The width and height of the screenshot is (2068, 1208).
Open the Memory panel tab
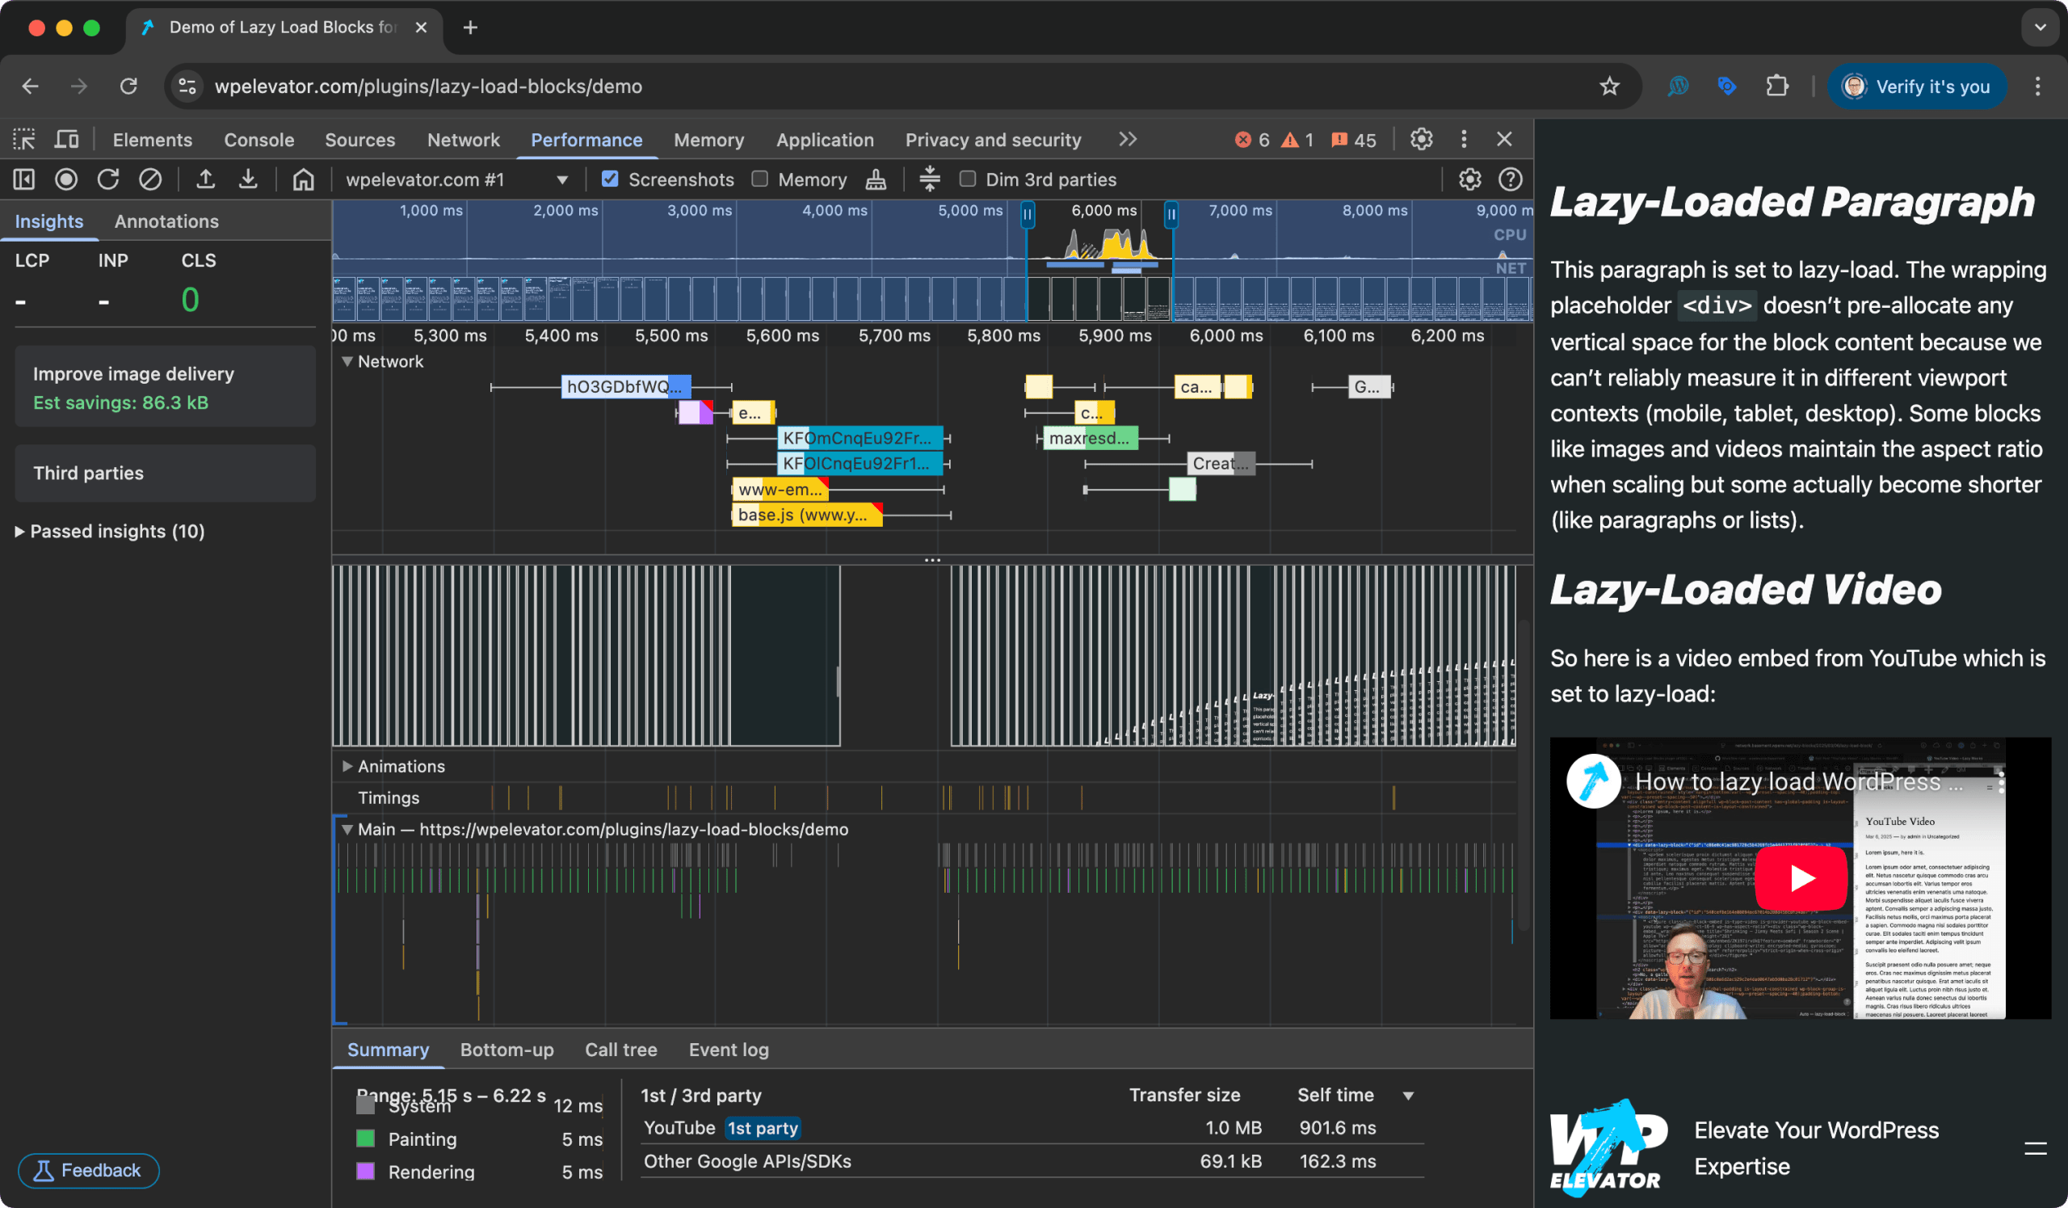coord(709,141)
